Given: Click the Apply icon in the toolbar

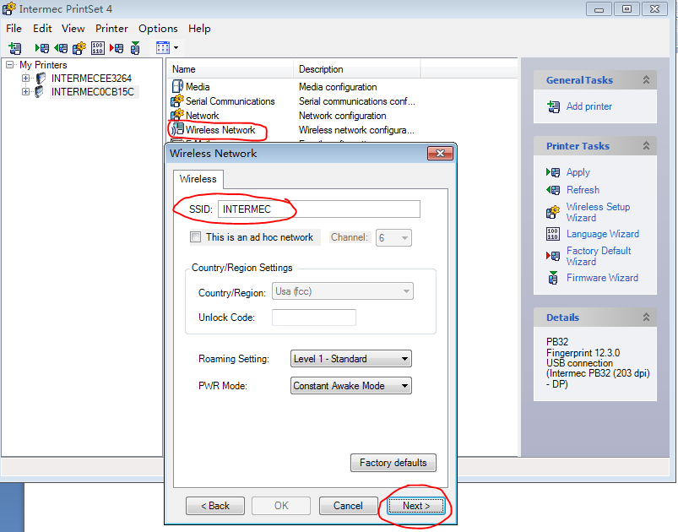Looking at the screenshot, I should coord(42,48).
